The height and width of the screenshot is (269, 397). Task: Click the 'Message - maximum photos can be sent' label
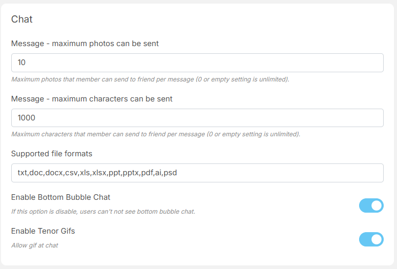click(85, 44)
